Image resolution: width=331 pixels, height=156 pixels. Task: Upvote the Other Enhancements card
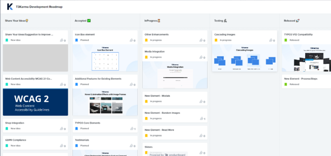click(x=202, y=40)
